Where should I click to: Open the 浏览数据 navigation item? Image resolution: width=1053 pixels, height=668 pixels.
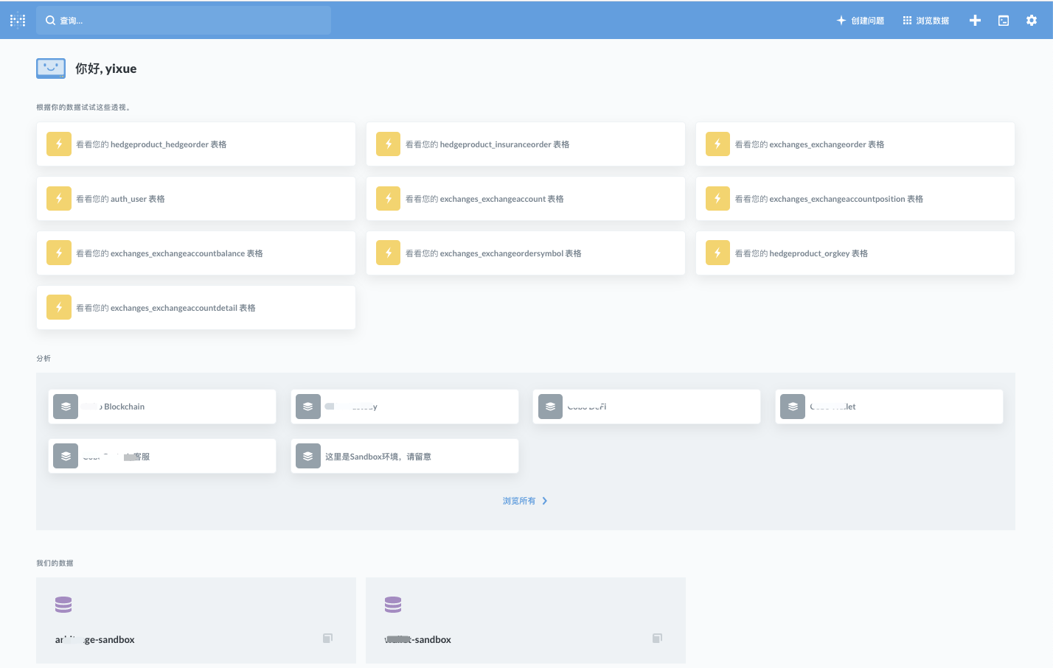925,20
